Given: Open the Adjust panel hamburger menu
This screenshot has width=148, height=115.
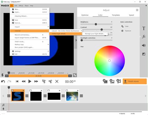Looking at the screenshot, I should tap(137, 10).
